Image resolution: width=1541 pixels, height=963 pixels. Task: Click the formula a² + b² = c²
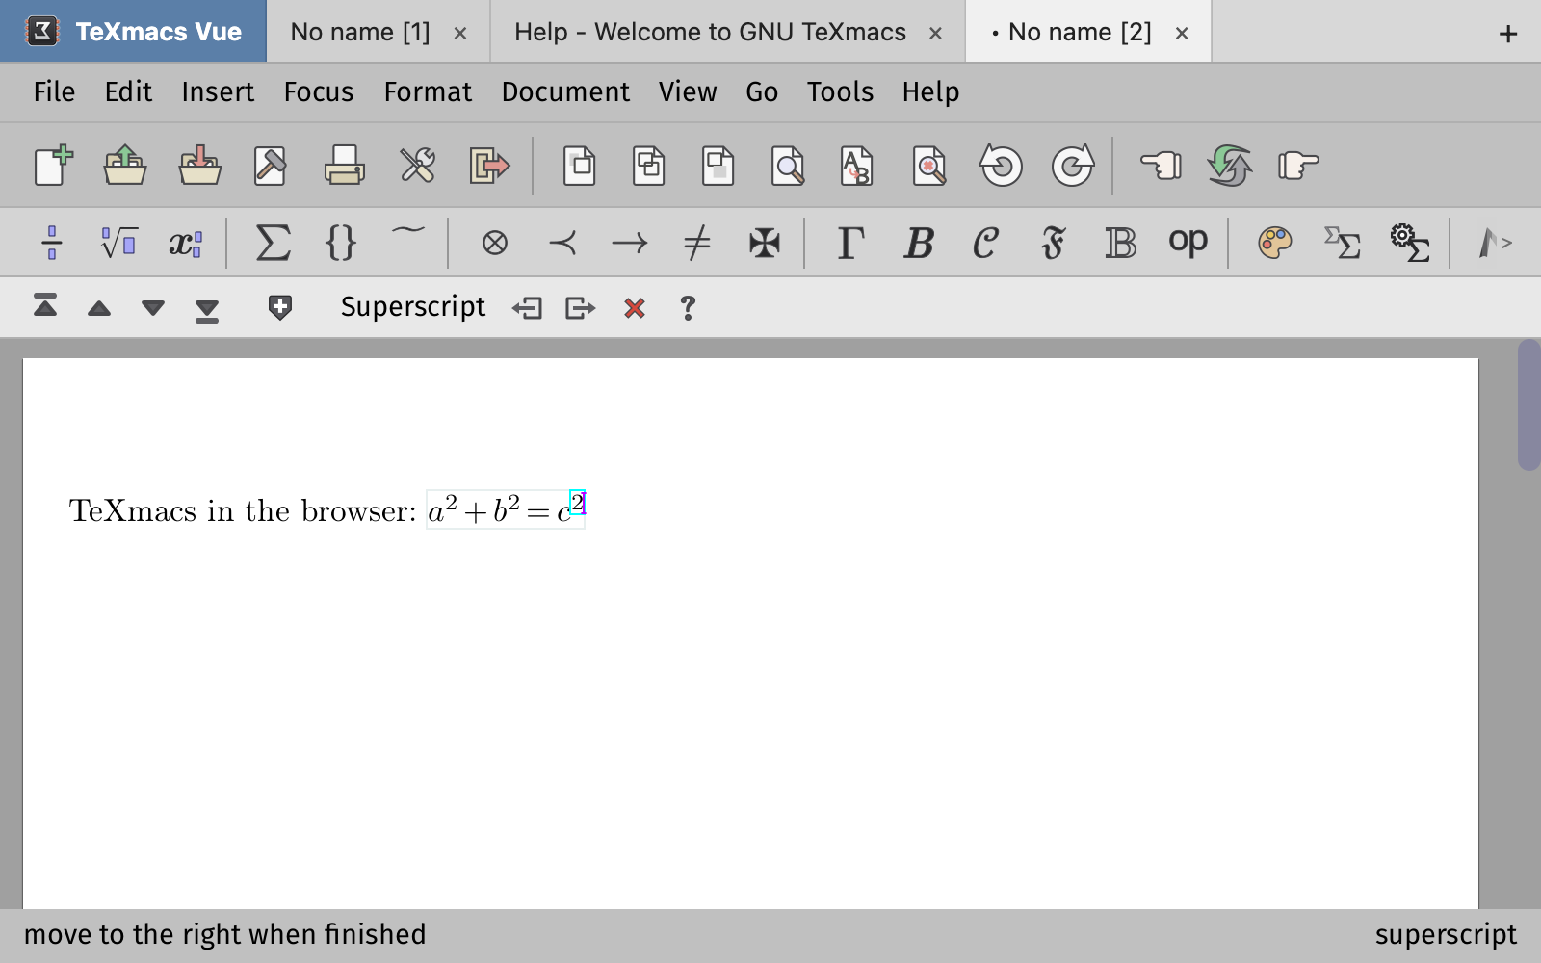tap(506, 509)
